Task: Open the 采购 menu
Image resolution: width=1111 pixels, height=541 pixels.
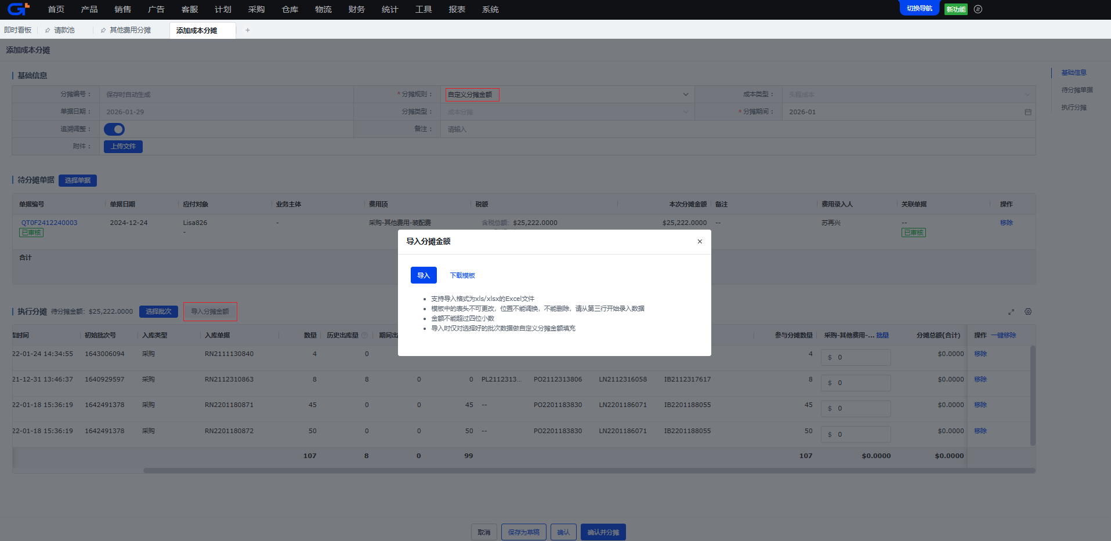Action: click(x=256, y=9)
